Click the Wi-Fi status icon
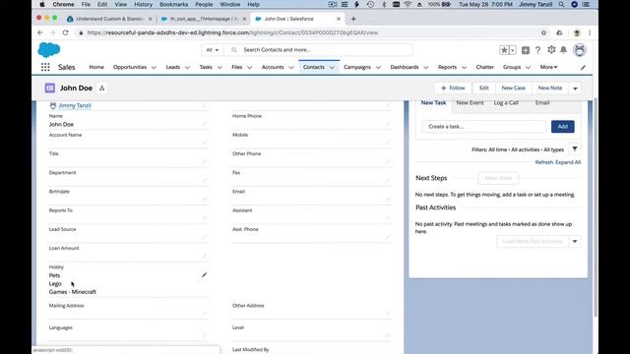The image size is (630, 354). [408, 4]
